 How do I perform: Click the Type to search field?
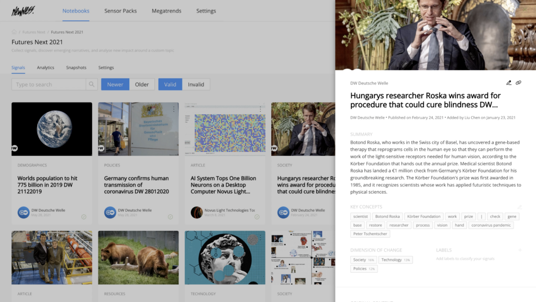coord(48,85)
